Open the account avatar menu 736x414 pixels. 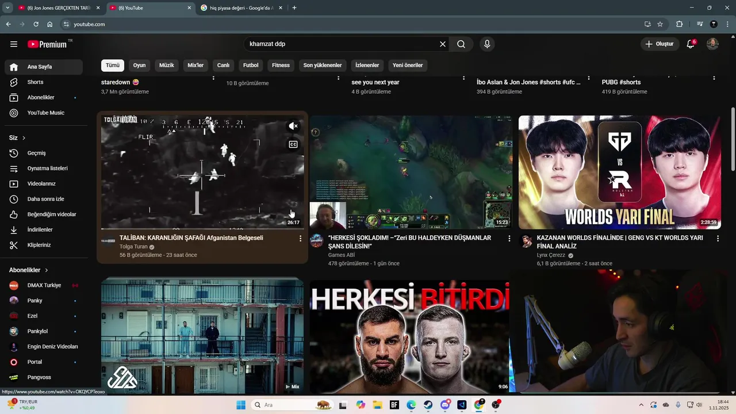pyautogui.click(x=712, y=44)
